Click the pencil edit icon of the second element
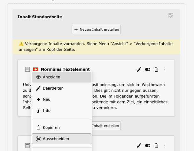The height and width of the screenshot is (151, 194). [139, 146]
